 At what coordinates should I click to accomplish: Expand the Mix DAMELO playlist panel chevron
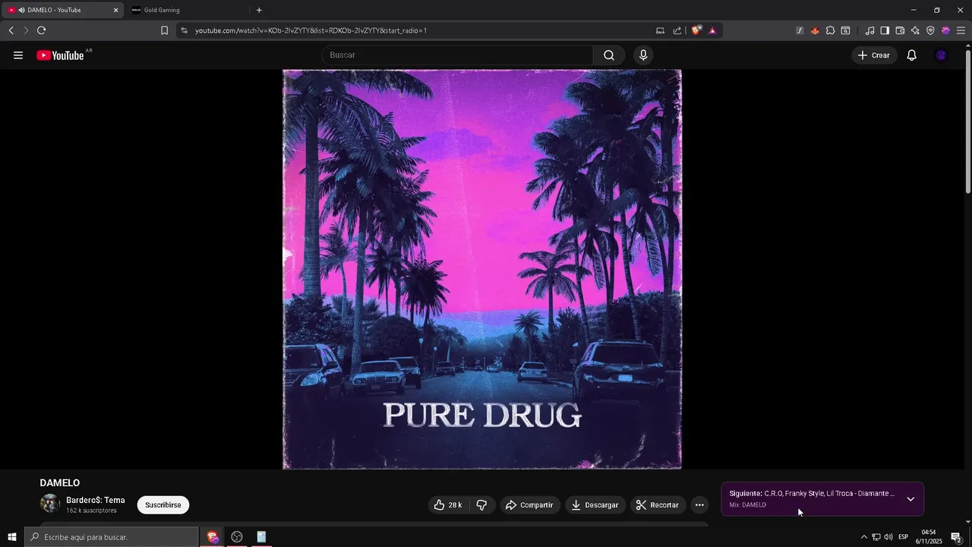coord(910,499)
